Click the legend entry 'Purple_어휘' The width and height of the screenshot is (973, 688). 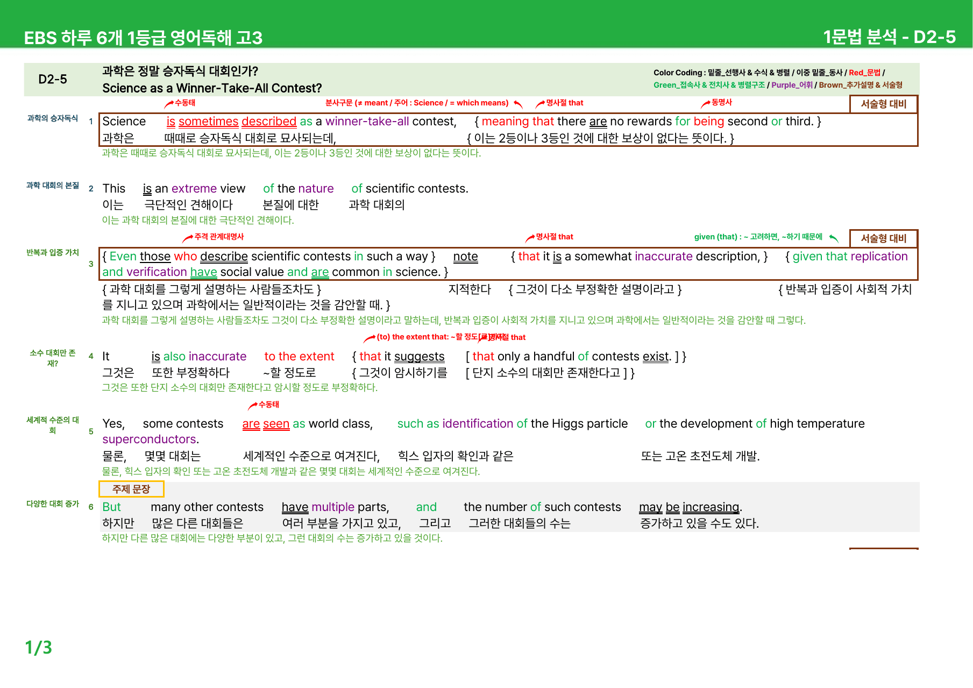[792, 85]
